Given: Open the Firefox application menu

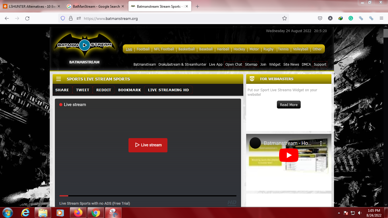Looking at the screenshot, I should tap(381, 18).
